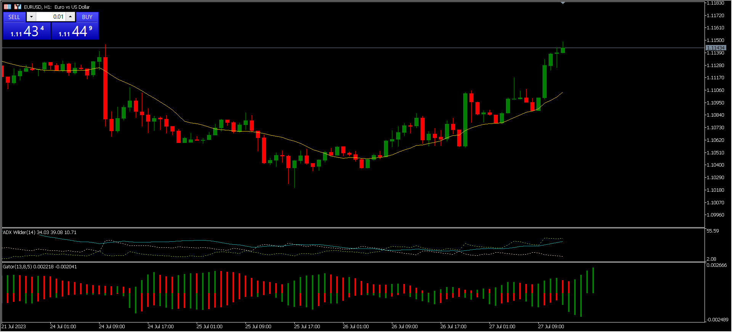The image size is (732, 332).
Task: Click the latest green candlestick at chart's right end
Action: 563,50
